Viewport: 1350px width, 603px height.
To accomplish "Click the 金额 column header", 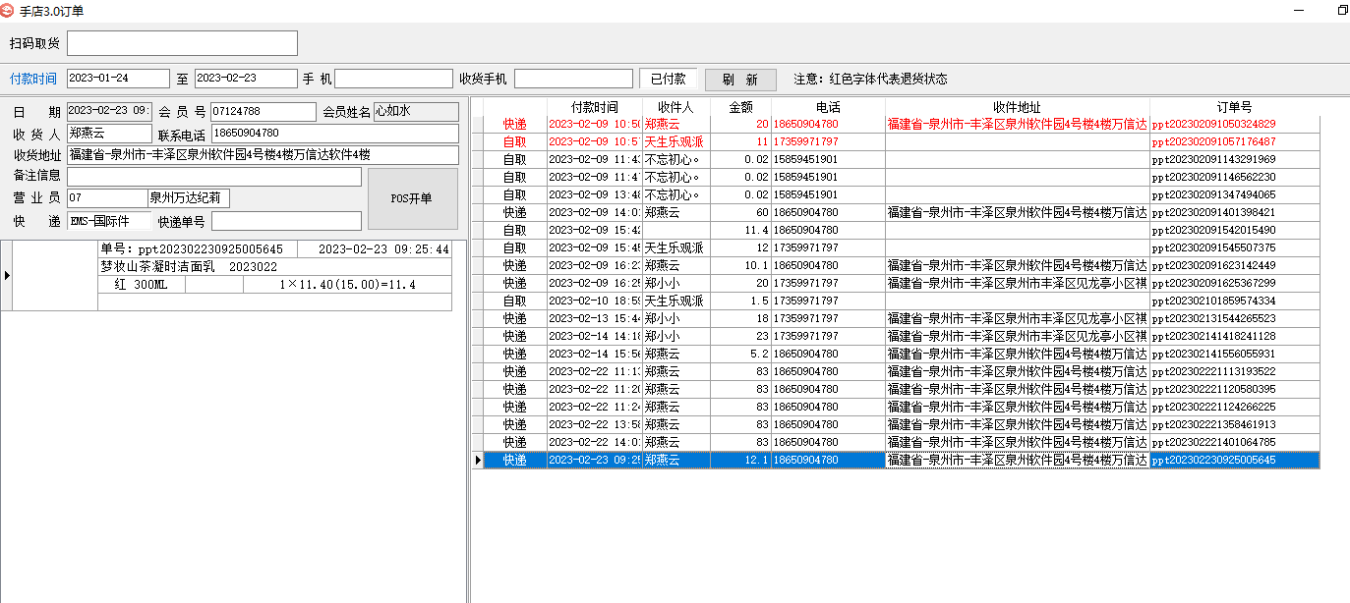I will click(739, 107).
